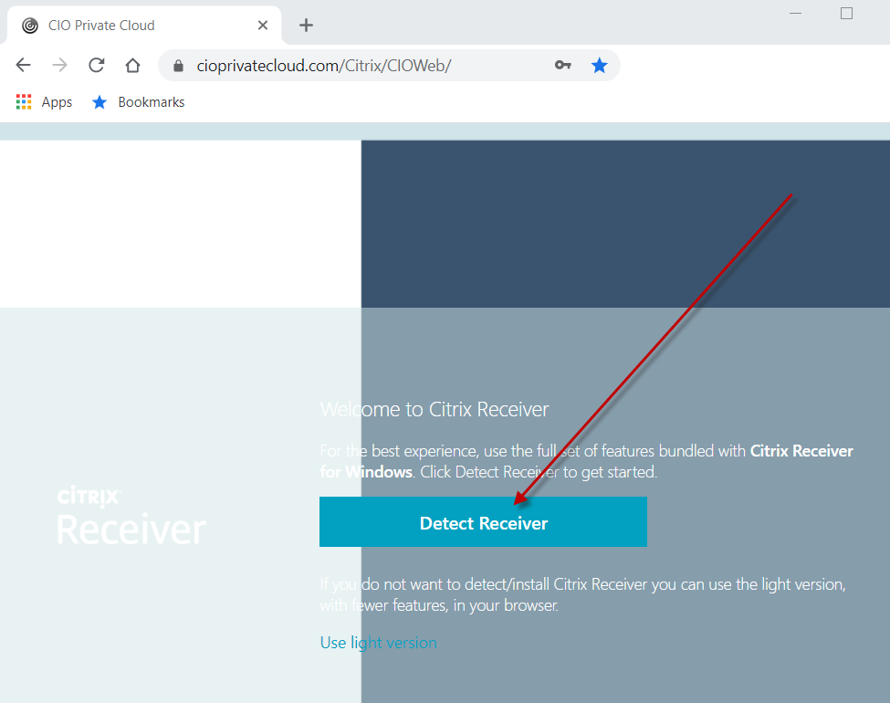This screenshot has width=890, height=703.
Task: Click the blue bookmark star in address bar
Action: 600,66
